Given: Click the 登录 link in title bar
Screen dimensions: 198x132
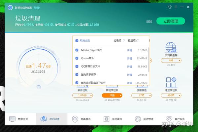Looking at the screenshot, I should 37,8.
